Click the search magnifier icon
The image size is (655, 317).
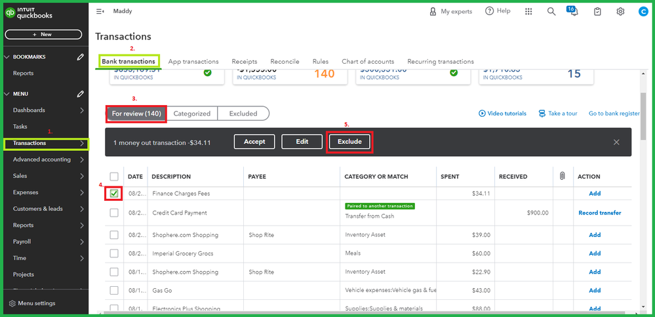[x=551, y=12]
